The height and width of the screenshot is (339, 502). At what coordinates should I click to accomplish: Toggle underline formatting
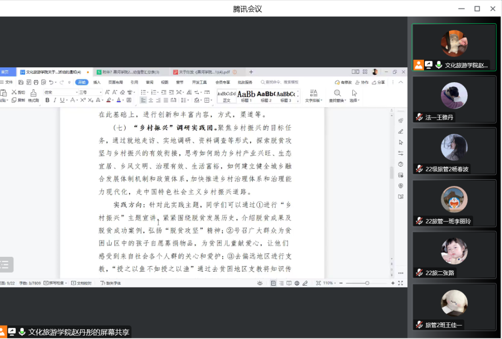coord(62,100)
